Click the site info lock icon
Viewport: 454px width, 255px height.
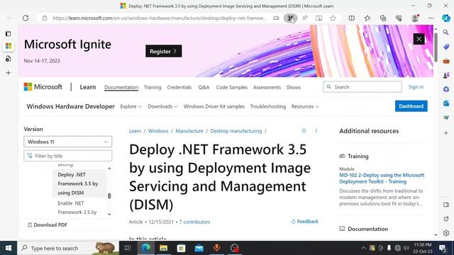(45, 18)
